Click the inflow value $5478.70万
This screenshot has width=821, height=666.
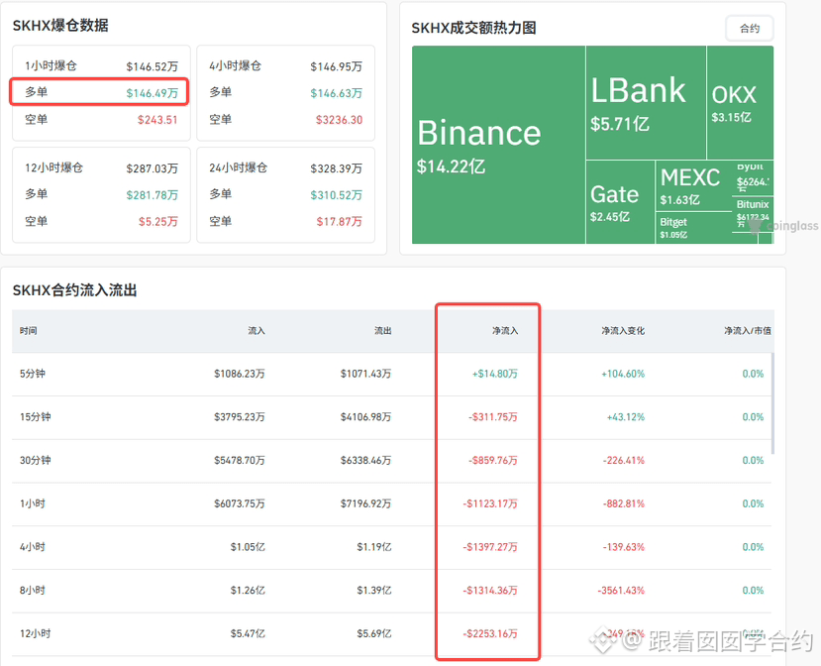click(x=240, y=461)
